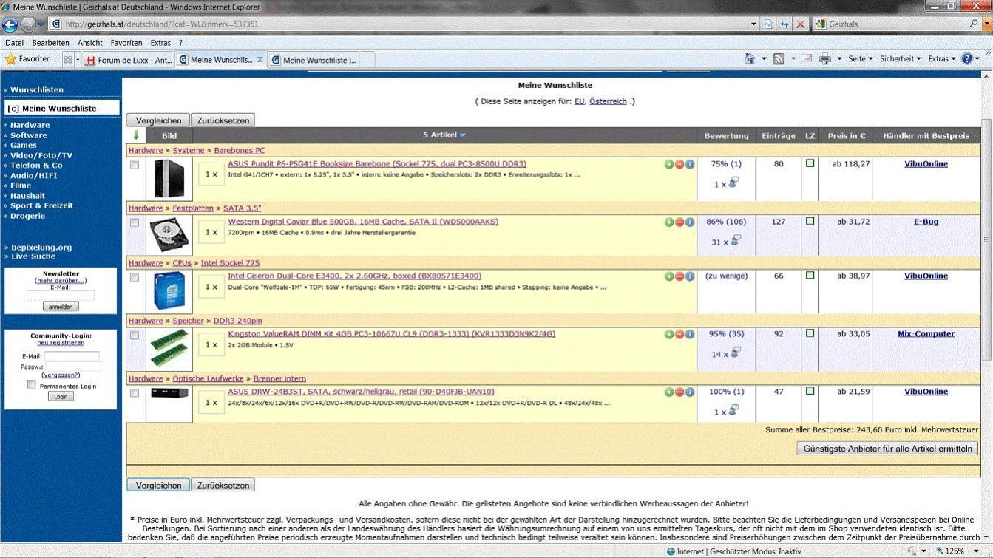Click the compatibility view icon in address bar
993x558 pixels.
(x=769, y=24)
